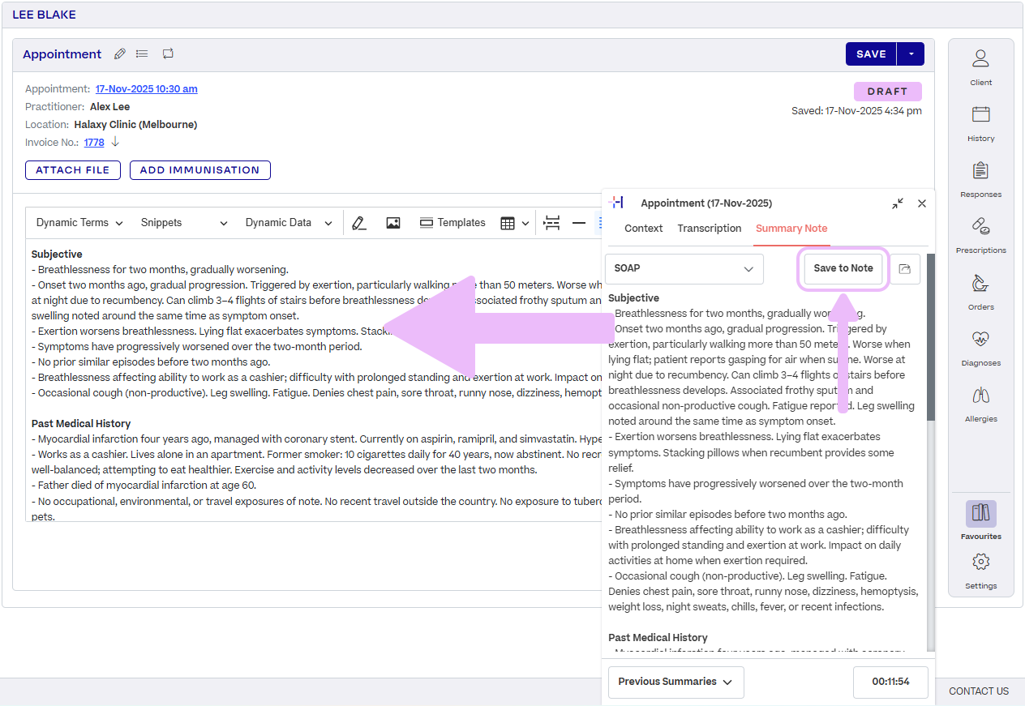Open the SOAP template dropdown

coord(684,268)
